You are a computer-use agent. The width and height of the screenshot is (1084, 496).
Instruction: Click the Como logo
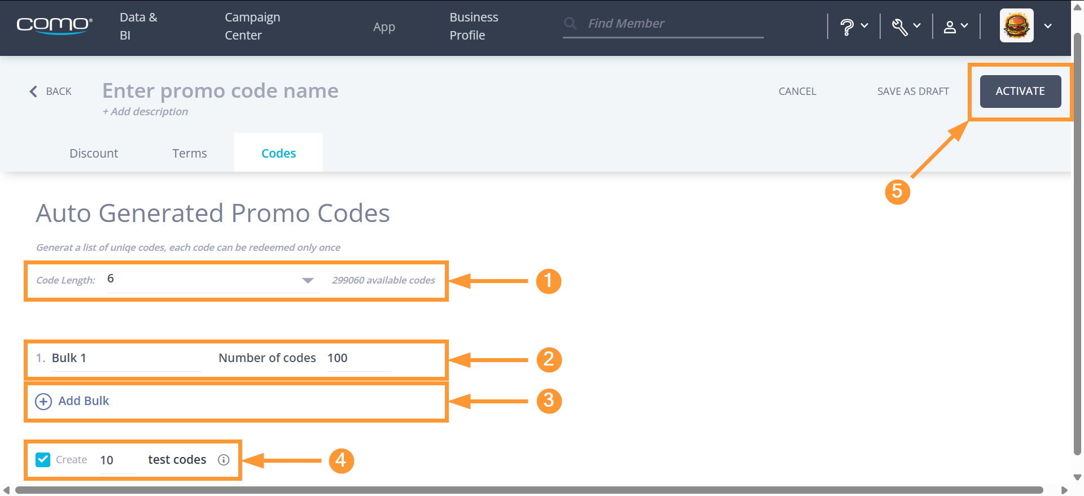click(x=54, y=25)
